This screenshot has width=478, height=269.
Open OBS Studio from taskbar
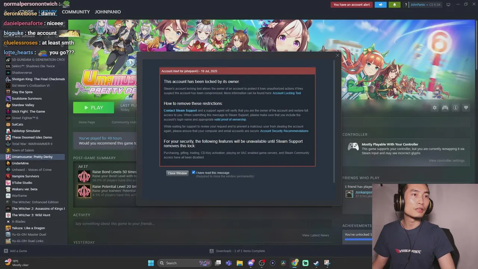(x=262, y=263)
